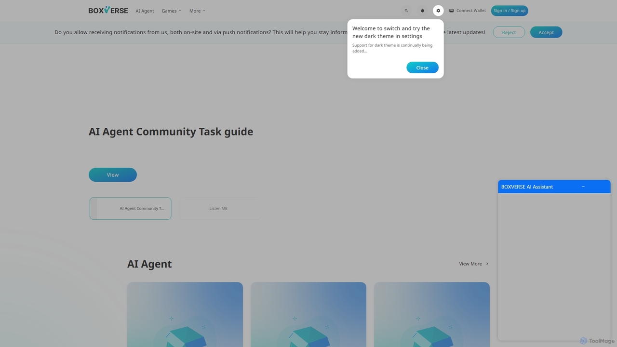Open the first AI Agent card thumbnail
The width and height of the screenshot is (617, 347).
[185, 314]
